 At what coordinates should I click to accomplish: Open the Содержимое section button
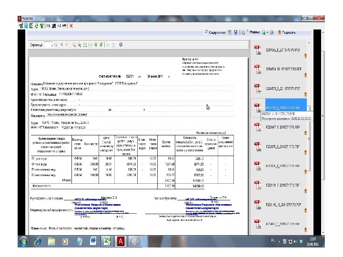point(215,32)
